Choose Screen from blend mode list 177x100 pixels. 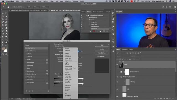coord(67,65)
